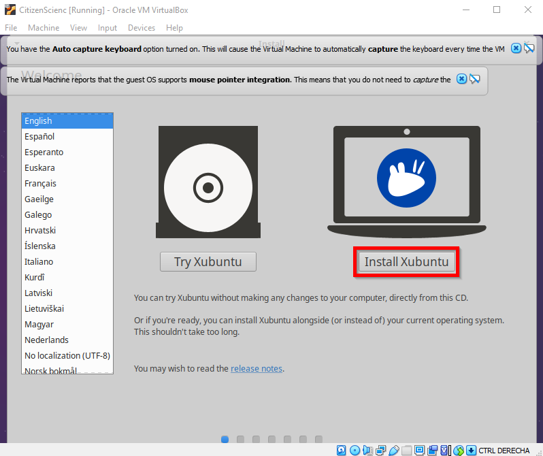This screenshot has height=456, width=543.
Task: Click the network adapters status icon
Action: click(x=380, y=450)
